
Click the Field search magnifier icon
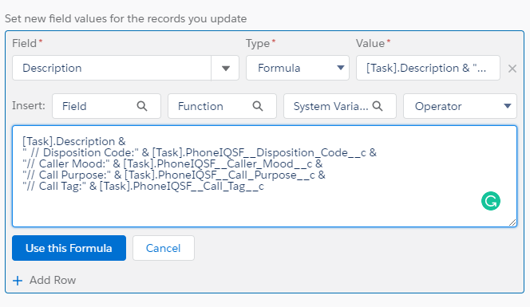click(x=142, y=106)
